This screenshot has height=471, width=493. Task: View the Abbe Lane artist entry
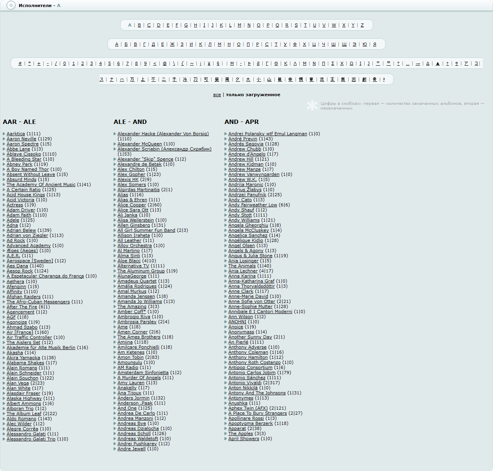click(x=18, y=149)
